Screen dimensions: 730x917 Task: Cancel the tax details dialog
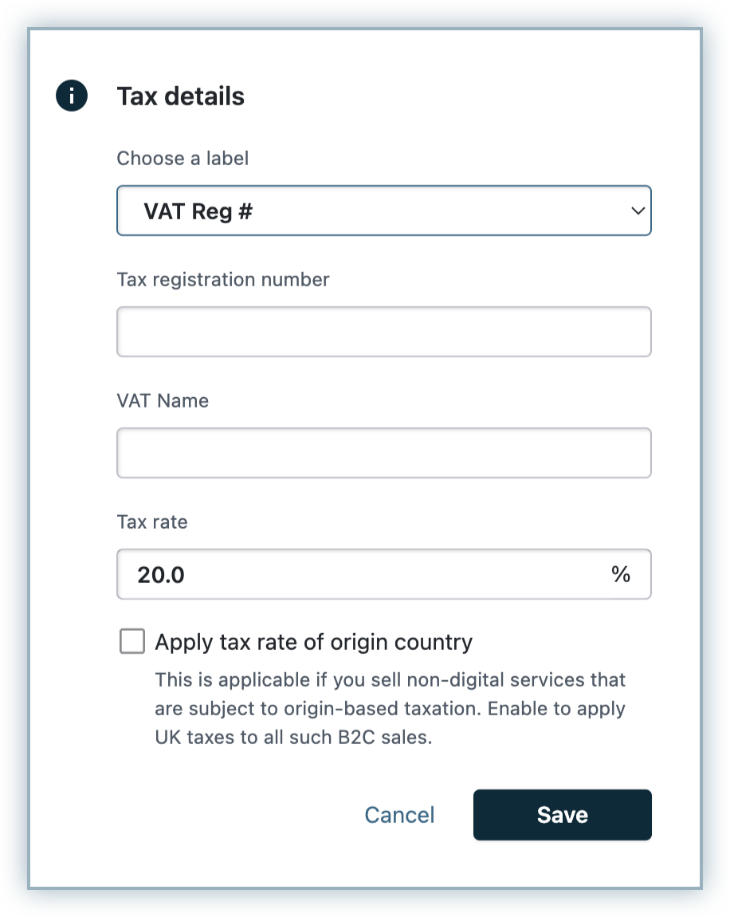pos(399,815)
